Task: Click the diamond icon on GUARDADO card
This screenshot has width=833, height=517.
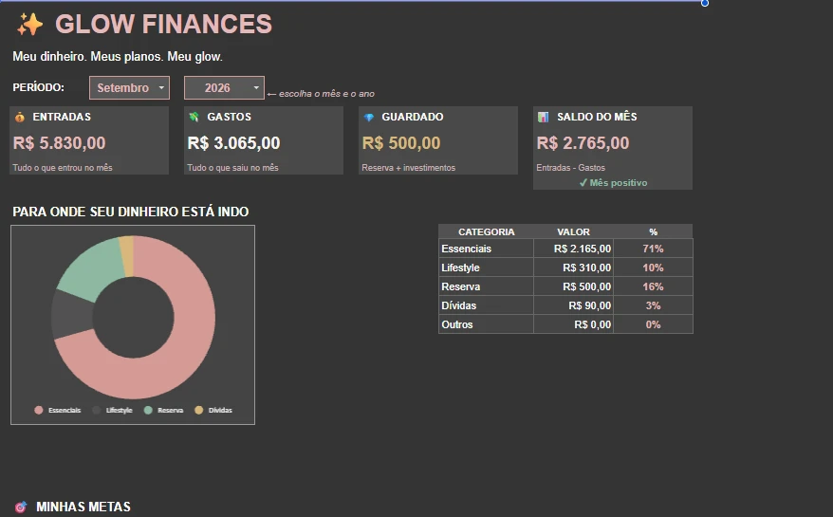Action: [369, 117]
